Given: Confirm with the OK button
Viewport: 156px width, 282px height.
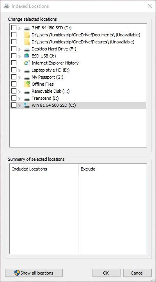Looking at the screenshot, I should 106,273.
